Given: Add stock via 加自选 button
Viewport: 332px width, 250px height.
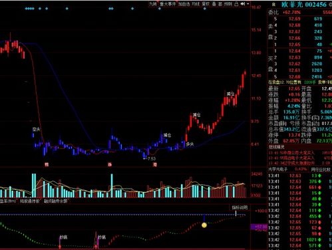Looking at the screenshot, I should pos(184,4).
